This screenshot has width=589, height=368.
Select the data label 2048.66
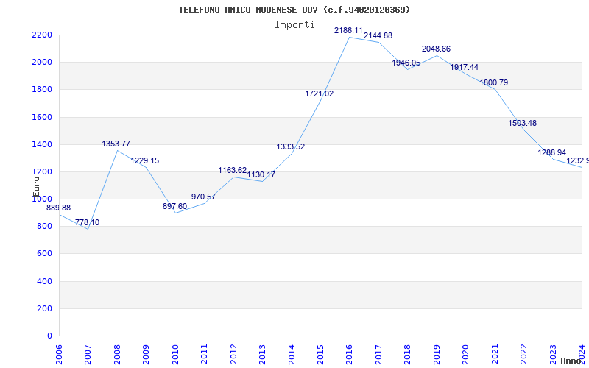click(x=436, y=49)
